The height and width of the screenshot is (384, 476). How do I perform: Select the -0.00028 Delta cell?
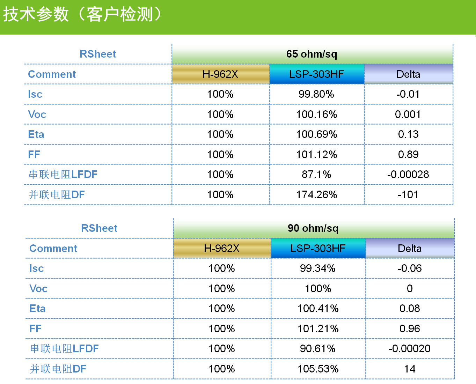point(408,175)
